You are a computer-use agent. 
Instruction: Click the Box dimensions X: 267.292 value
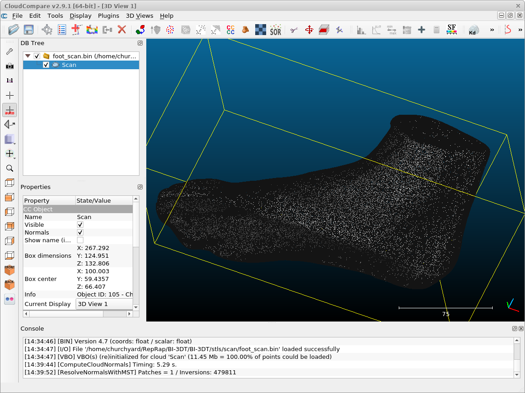[x=93, y=248]
